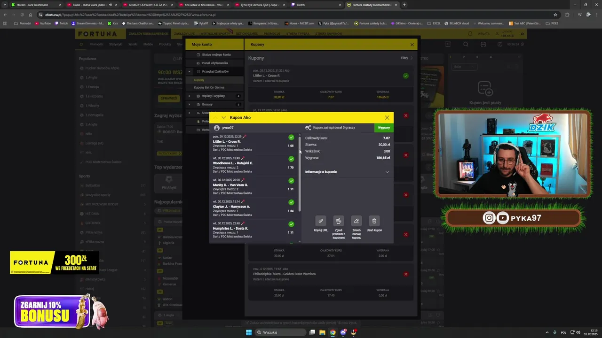Click the notification bell in Fortuna header

[x=470, y=34]
